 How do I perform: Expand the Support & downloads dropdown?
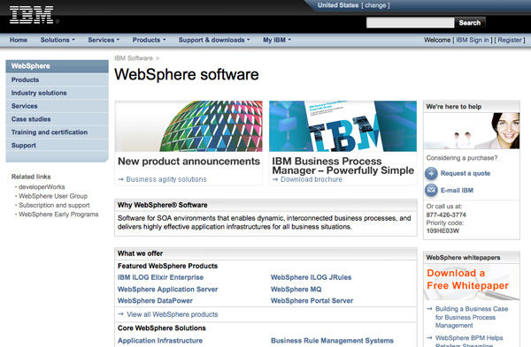coord(214,40)
